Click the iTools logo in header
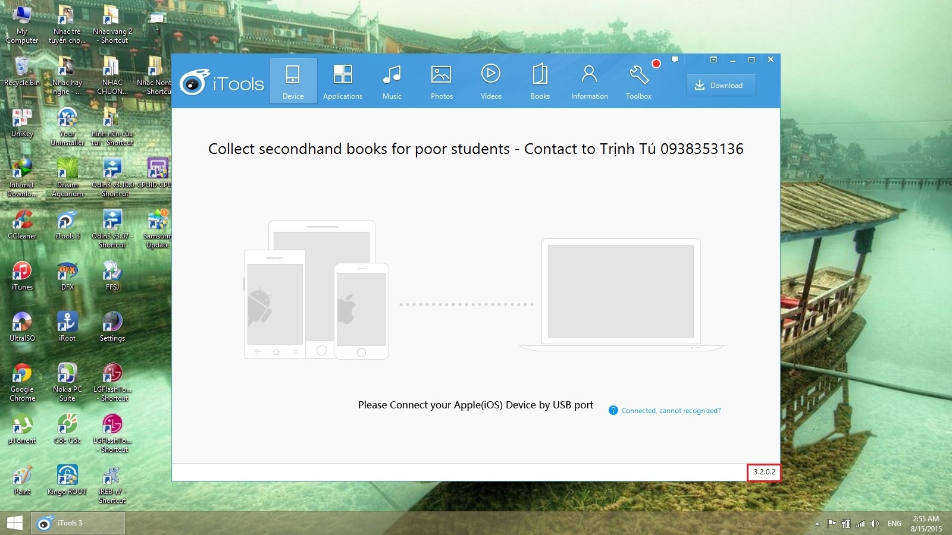Image resolution: width=952 pixels, height=535 pixels. click(x=222, y=83)
